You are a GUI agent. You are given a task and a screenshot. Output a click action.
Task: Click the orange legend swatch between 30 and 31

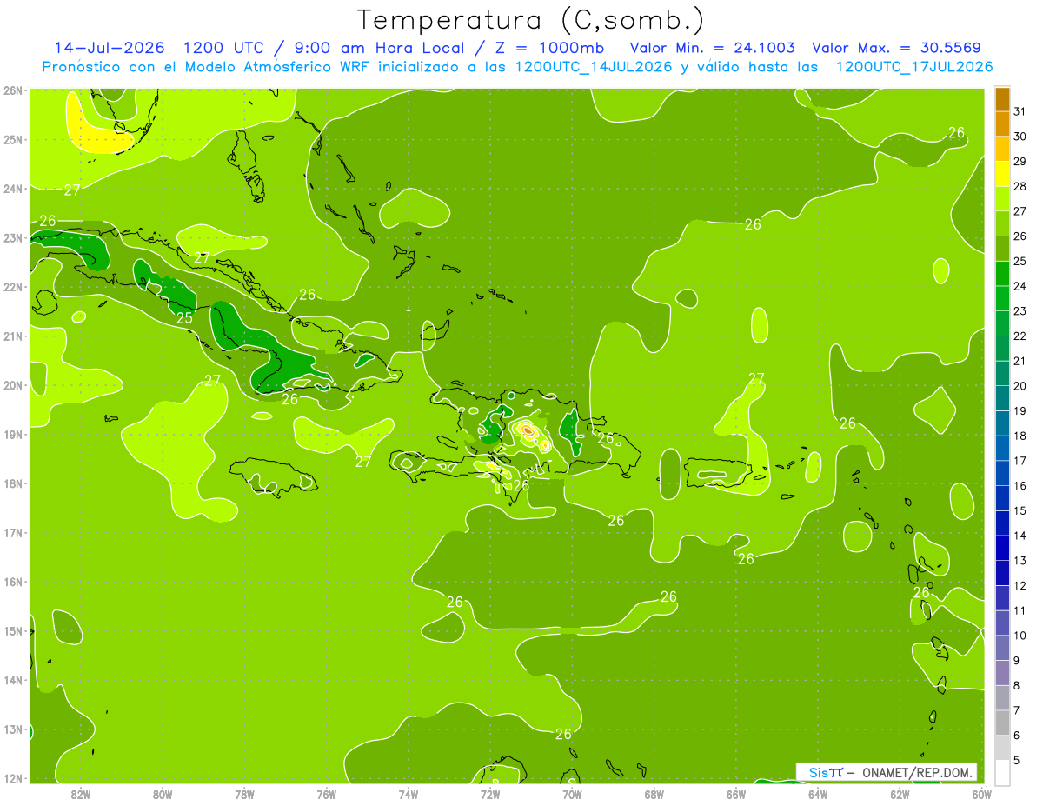tap(1002, 124)
